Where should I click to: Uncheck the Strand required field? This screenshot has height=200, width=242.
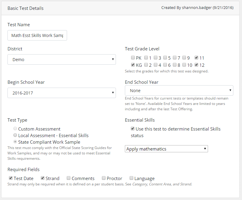coord(43,178)
